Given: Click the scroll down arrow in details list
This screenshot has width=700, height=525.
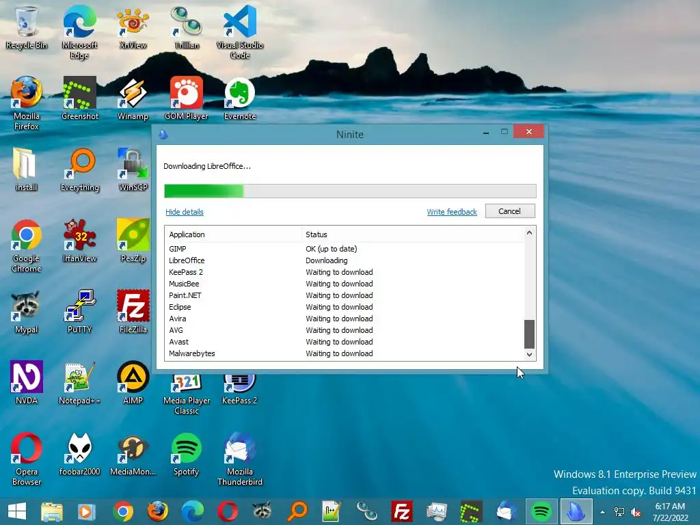Looking at the screenshot, I should 529,355.
